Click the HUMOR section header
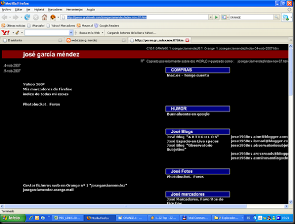 [x=198, y=109]
